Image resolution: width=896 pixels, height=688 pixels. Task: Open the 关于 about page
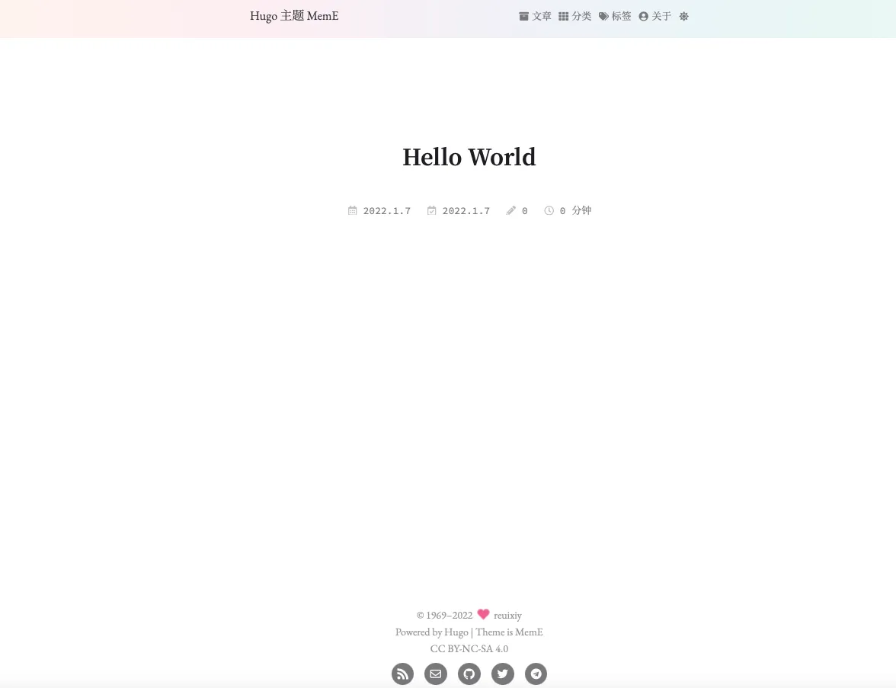pos(655,17)
